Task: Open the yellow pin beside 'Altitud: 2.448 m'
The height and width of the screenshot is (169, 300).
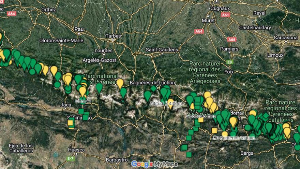Action: coord(171,103)
